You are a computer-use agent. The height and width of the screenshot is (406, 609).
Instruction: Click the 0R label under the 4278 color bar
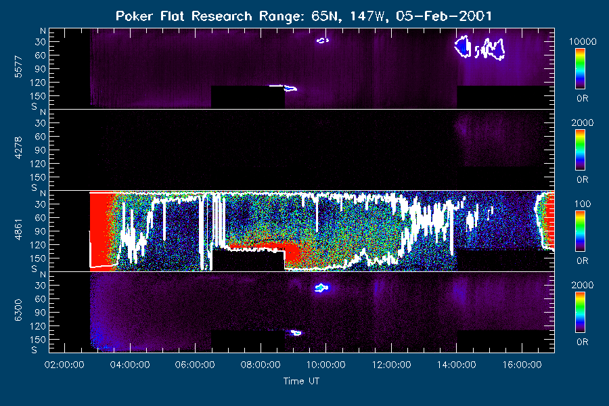(583, 179)
